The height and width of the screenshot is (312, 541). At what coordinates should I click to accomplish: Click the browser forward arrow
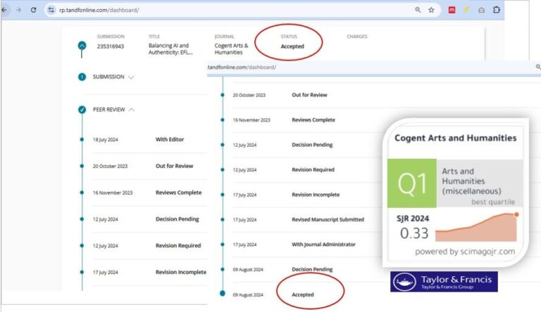coord(18,10)
